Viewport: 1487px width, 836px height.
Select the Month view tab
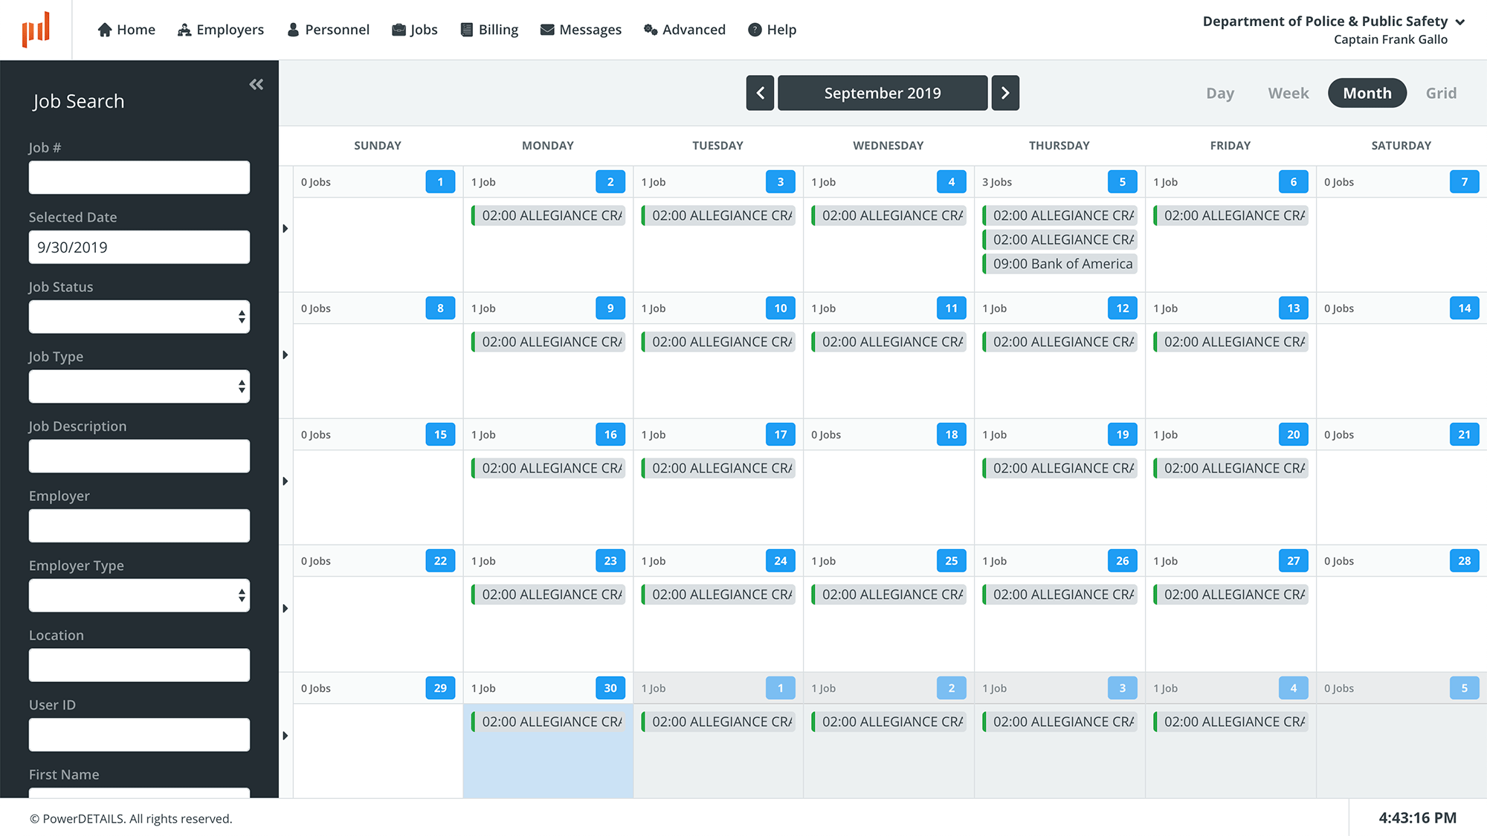(x=1367, y=93)
